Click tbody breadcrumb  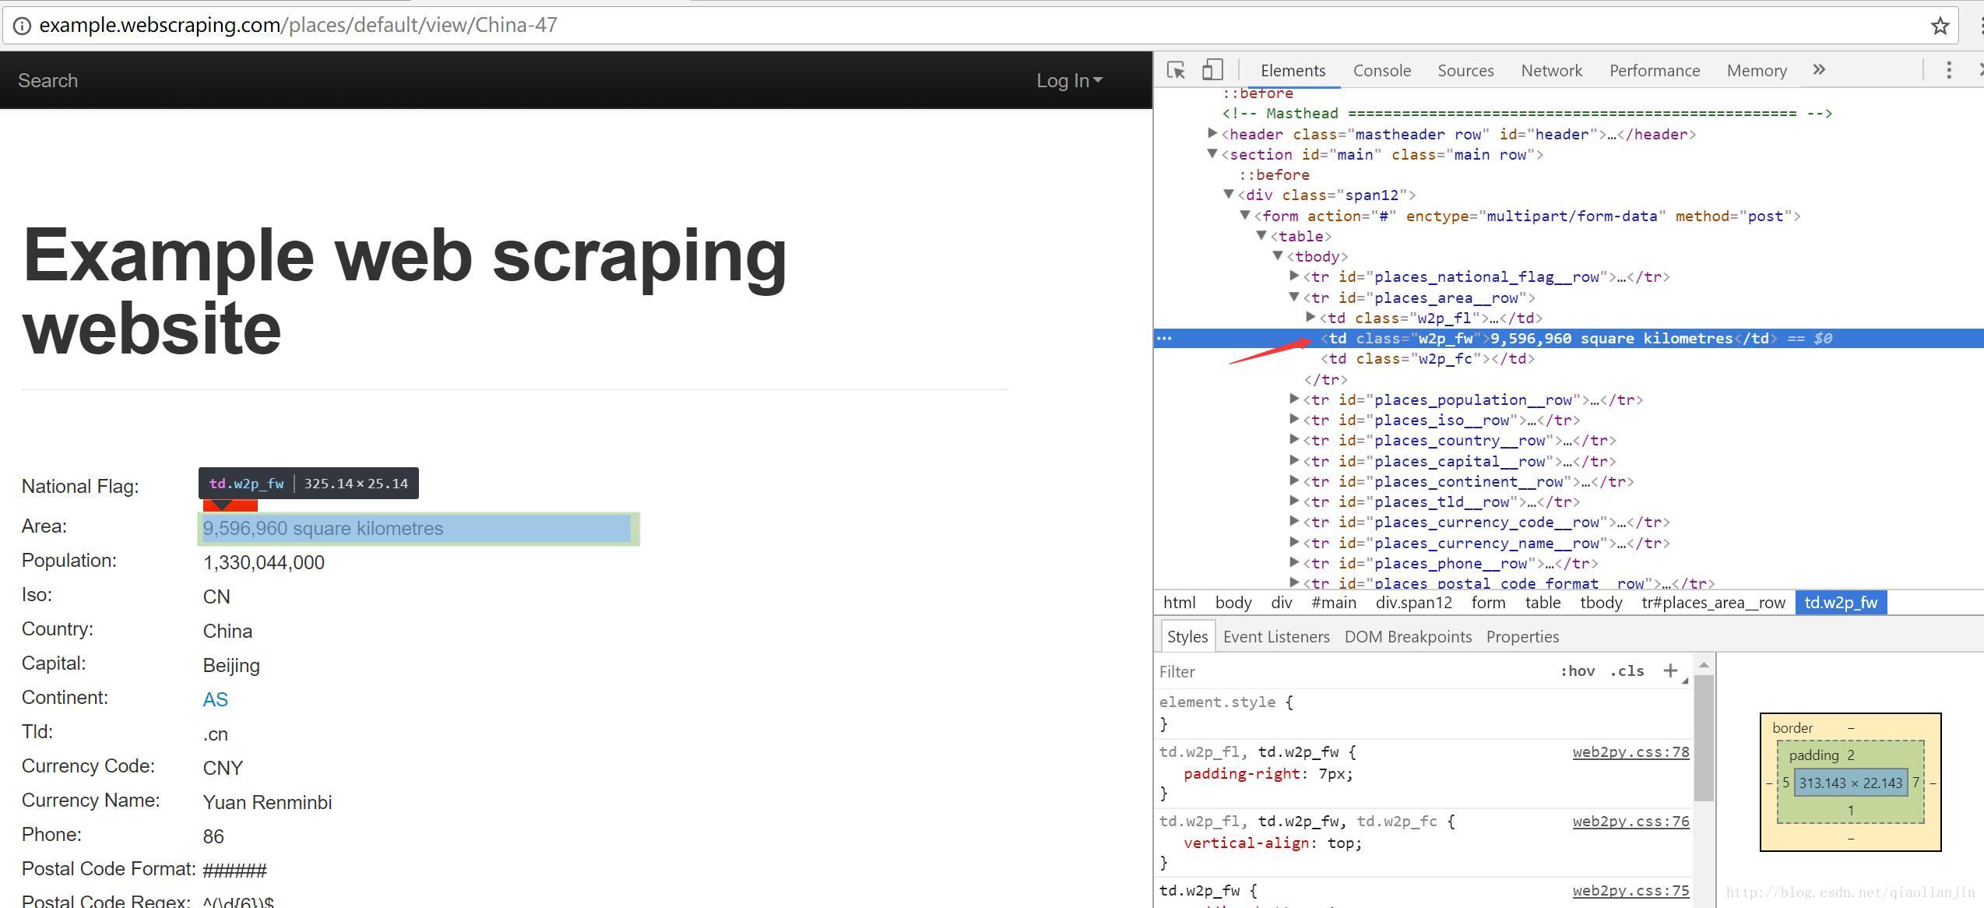(1601, 603)
